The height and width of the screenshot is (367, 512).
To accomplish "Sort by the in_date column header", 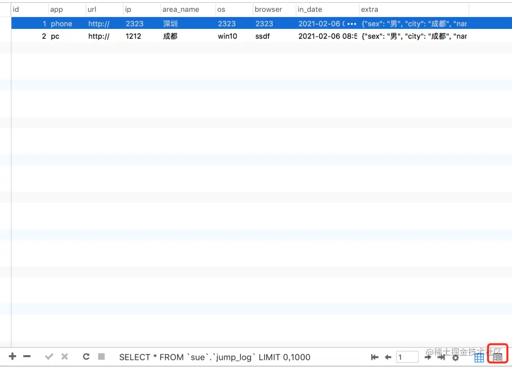I will 328,9.
